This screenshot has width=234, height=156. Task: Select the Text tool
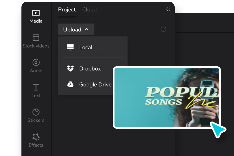tap(36, 91)
